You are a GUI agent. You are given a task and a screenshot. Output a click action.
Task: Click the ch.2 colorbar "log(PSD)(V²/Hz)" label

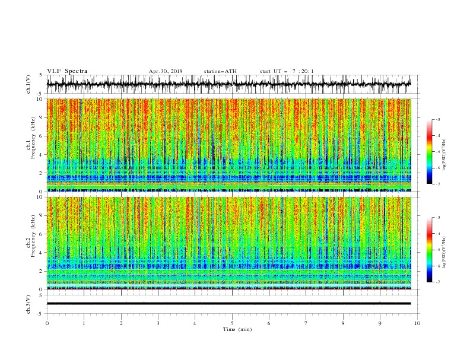pyautogui.click(x=444, y=253)
